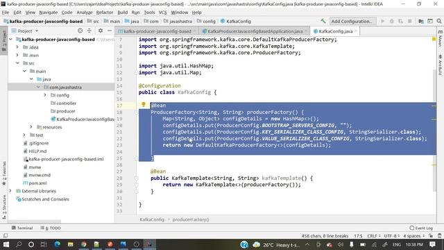Open Project view dropdown arrow
This screenshot has height=250, width=444.
pos(37,31)
